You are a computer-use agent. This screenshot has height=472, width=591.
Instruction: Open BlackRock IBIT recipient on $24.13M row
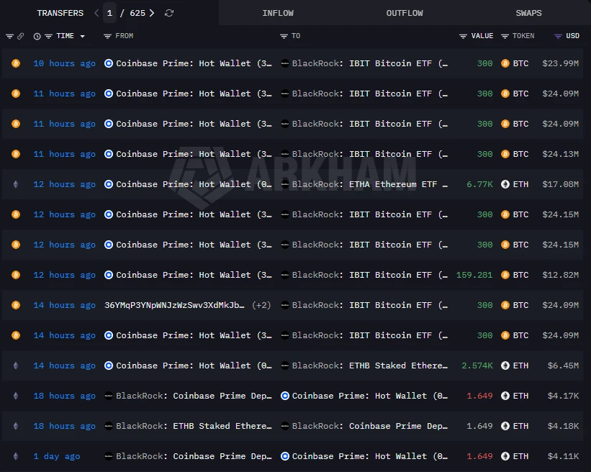click(370, 154)
